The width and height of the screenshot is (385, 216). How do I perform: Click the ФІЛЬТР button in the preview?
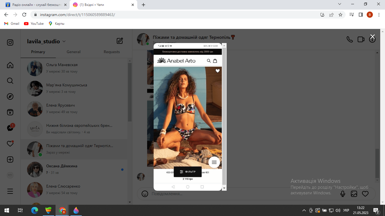(x=188, y=172)
